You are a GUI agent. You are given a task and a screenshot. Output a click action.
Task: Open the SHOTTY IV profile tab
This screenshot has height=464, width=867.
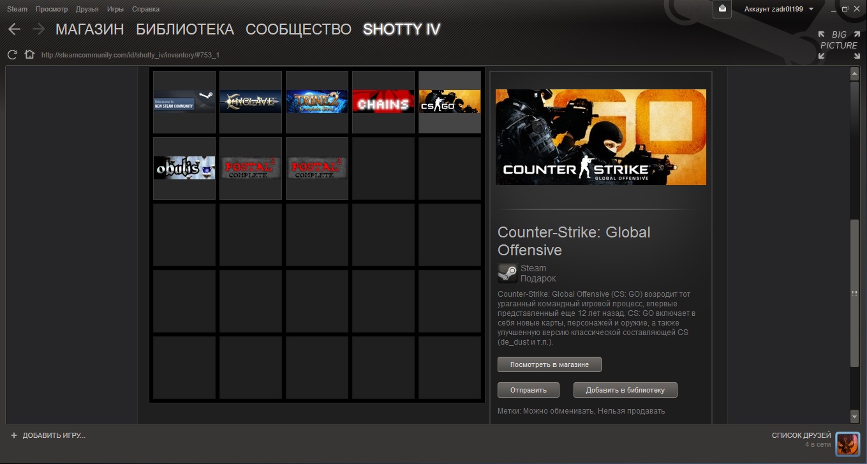[402, 29]
